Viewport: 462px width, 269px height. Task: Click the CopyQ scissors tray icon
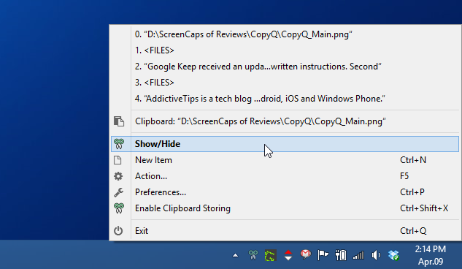click(253, 255)
